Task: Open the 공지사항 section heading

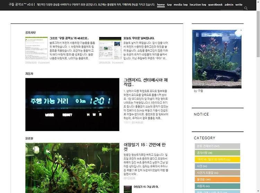Action: point(31,33)
